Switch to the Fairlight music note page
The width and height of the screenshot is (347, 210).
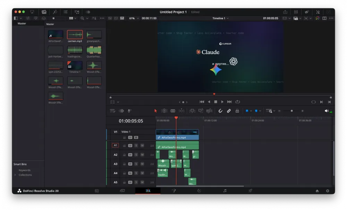[225, 191]
